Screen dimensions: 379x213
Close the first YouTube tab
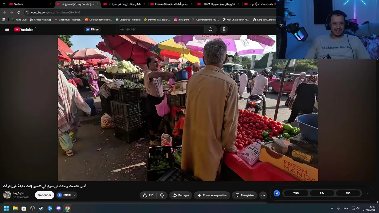point(50,4)
